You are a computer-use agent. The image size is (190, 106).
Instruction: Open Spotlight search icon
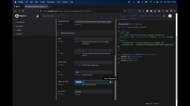click(x=154, y=2)
